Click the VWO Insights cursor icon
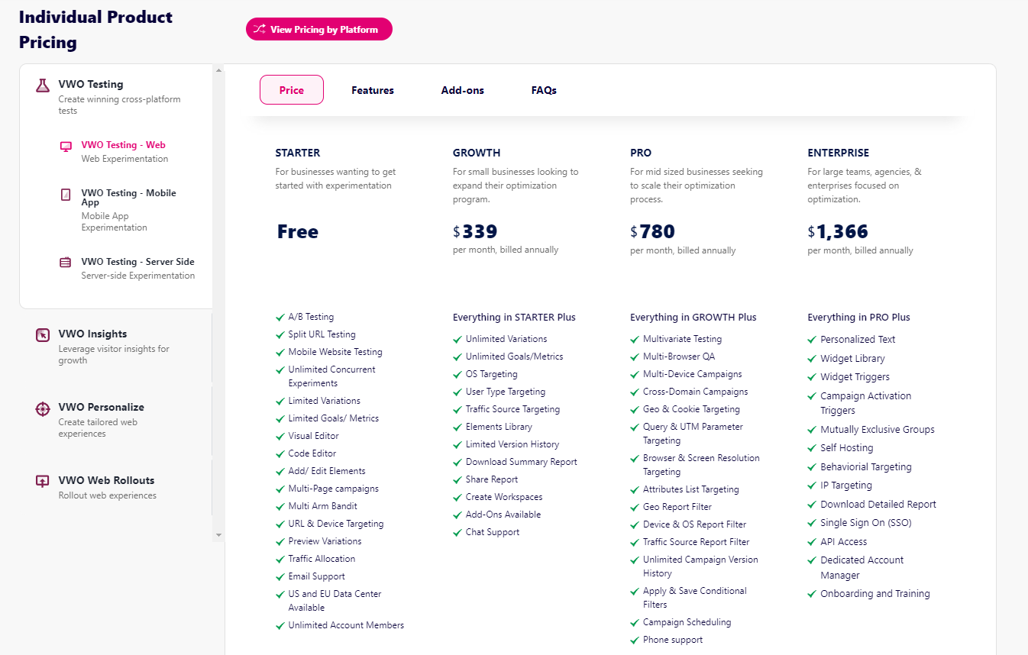Image resolution: width=1028 pixels, height=655 pixels. [x=43, y=335]
